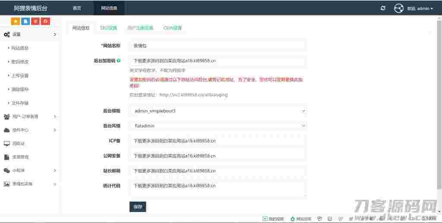442x223 pixels.
Task: Open the 上传设置 sidebar submenu item
Action: pyautogui.click(x=20, y=76)
